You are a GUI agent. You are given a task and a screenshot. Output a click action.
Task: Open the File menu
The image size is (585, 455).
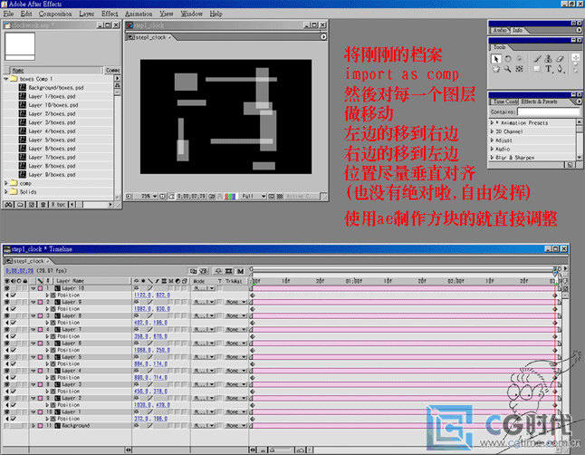tap(8, 14)
